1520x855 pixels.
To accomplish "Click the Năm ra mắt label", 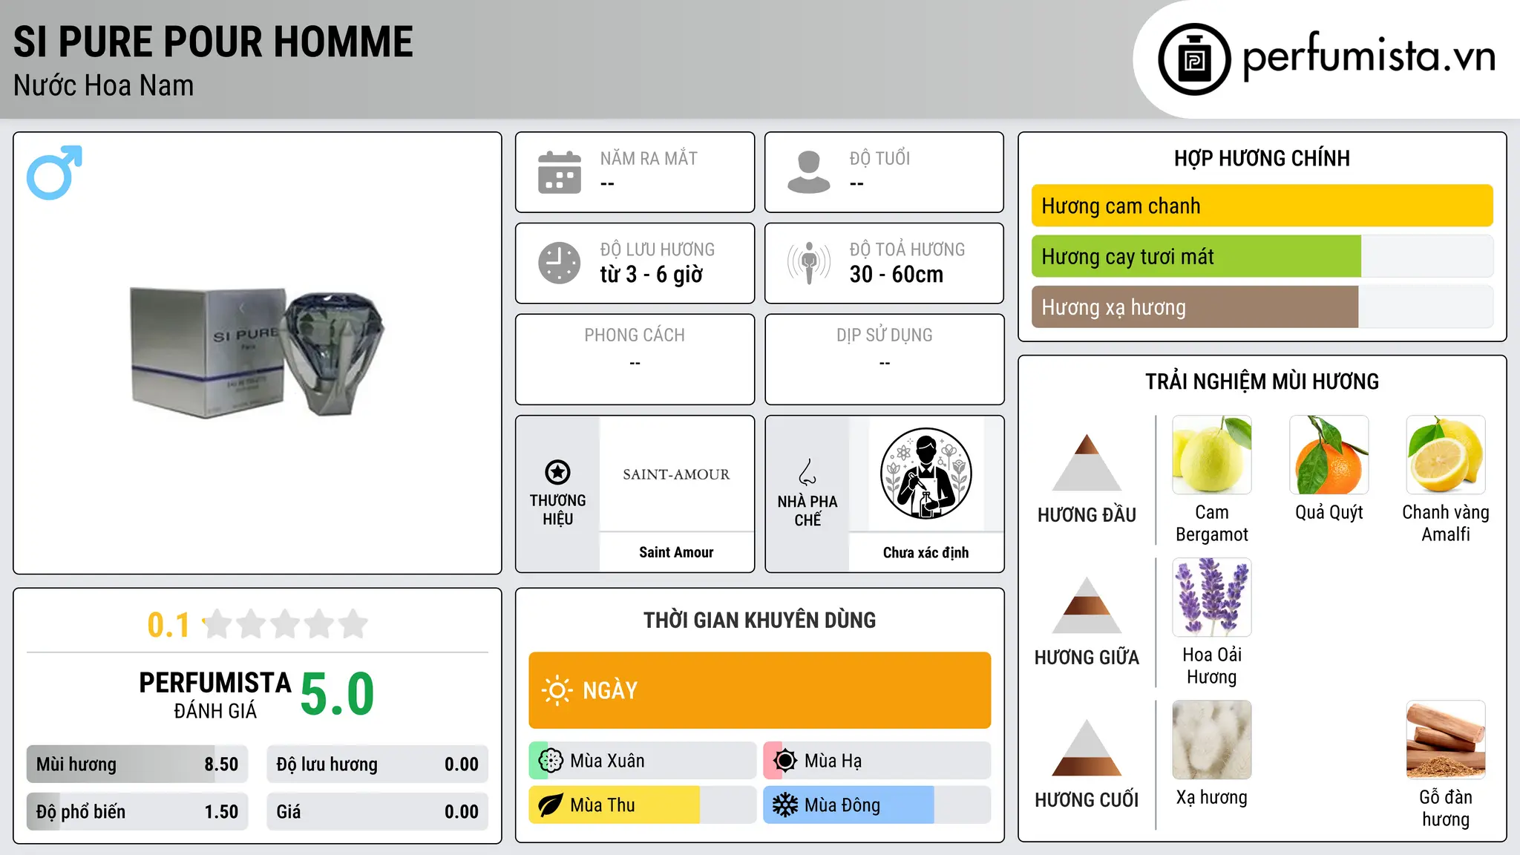I will [x=649, y=158].
